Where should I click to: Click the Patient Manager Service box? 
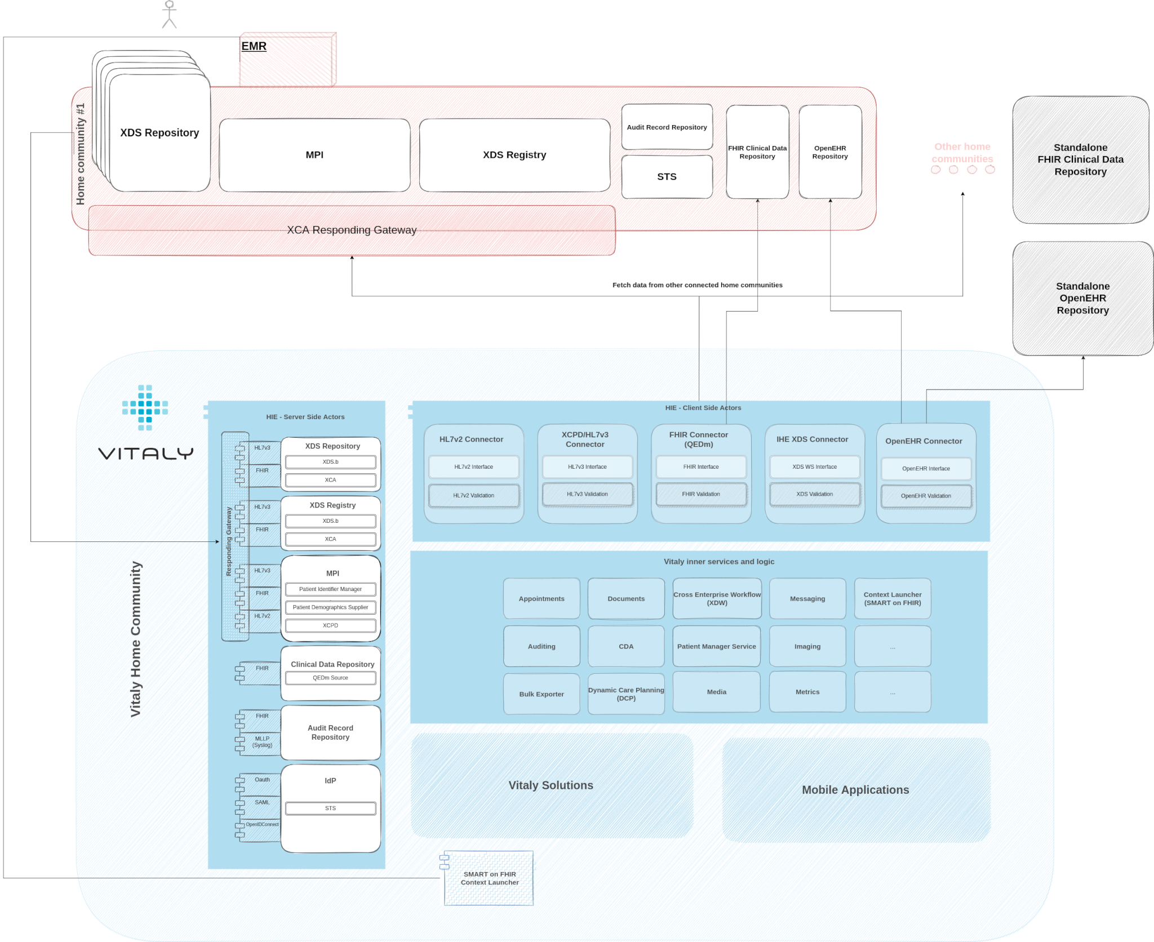716,646
